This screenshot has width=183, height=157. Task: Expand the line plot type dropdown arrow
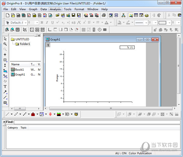coord(12,114)
